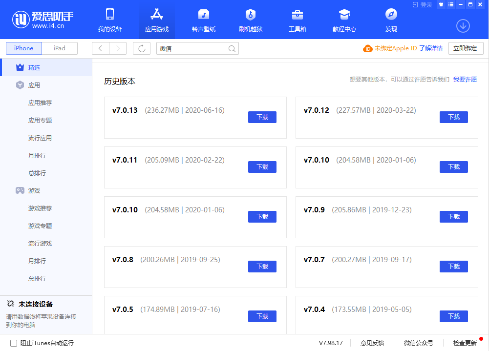Image resolution: width=489 pixels, height=351 pixels.
Task: Click version number V7.98.17
Action: point(331,343)
